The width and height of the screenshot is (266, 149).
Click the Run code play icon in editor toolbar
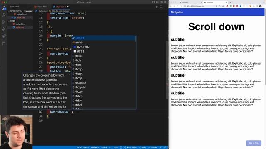click(x=157, y=7)
